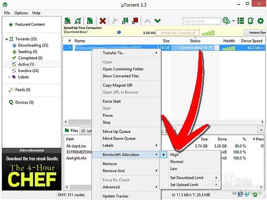Click the Devices icon in sidebar
The width and height of the screenshot is (267, 200).
click(11, 102)
